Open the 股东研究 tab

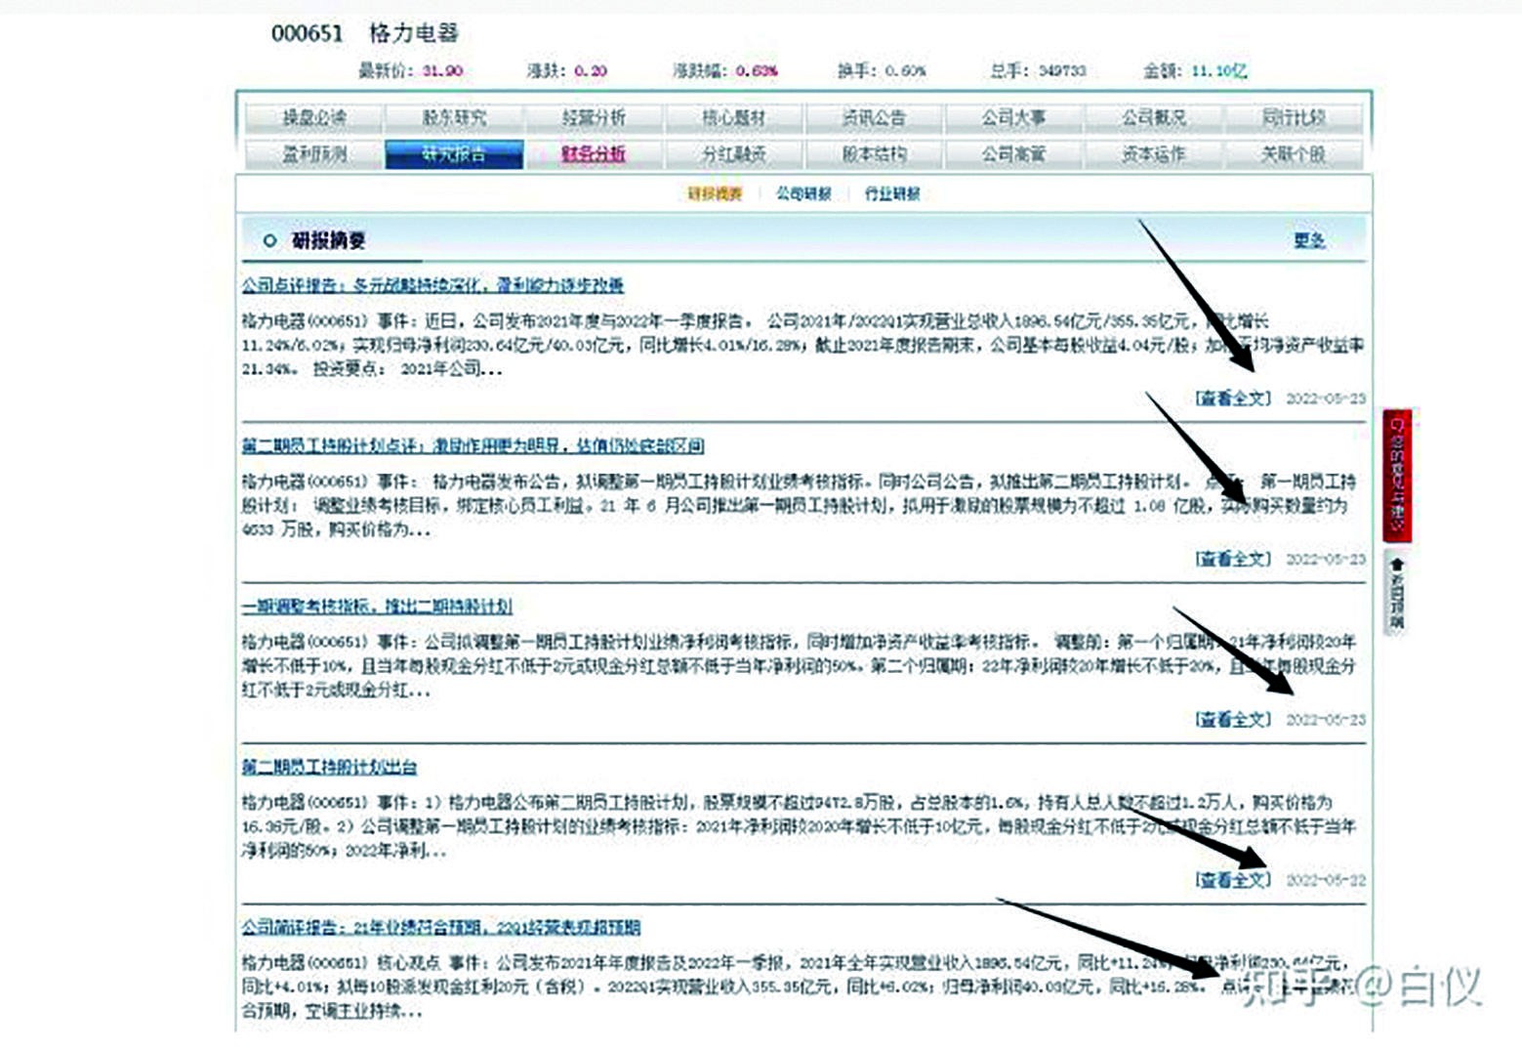tap(452, 116)
